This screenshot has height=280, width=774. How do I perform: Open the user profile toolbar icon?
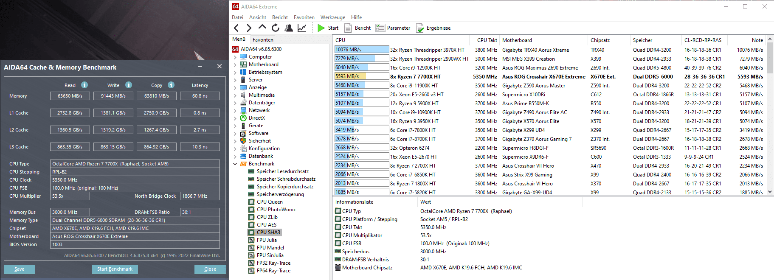(x=289, y=28)
